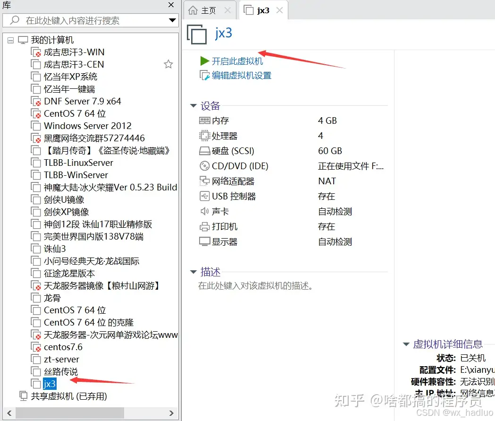The height and width of the screenshot is (421, 495).
Task: Click the large jx3 VM icon in header
Action: pyautogui.click(x=197, y=34)
